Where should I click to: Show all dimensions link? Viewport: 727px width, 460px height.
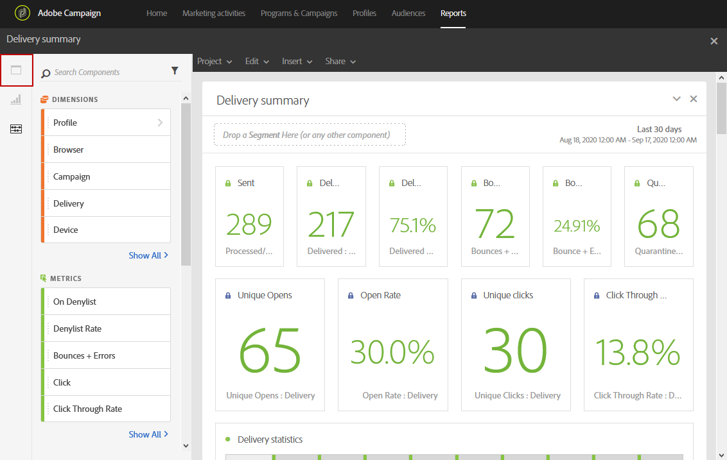coord(148,255)
